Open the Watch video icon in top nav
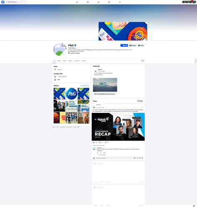The width and height of the screenshot is (197, 209). [88, 2]
